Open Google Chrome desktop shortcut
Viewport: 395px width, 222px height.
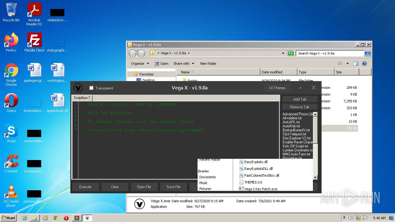[11, 75]
